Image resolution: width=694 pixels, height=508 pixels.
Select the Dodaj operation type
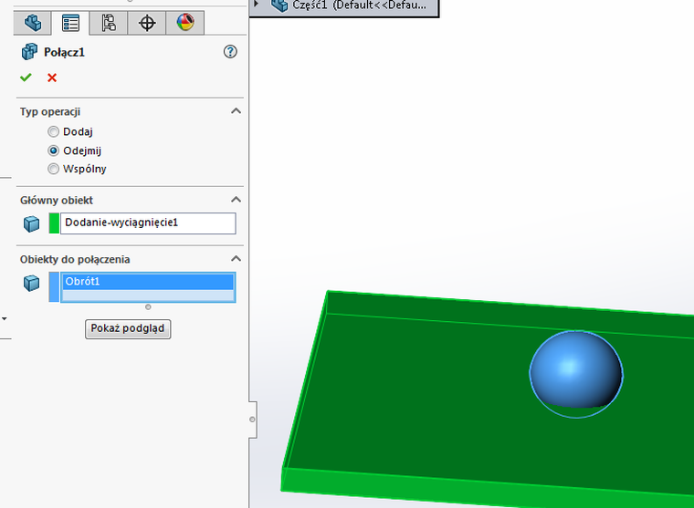pos(53,131)
